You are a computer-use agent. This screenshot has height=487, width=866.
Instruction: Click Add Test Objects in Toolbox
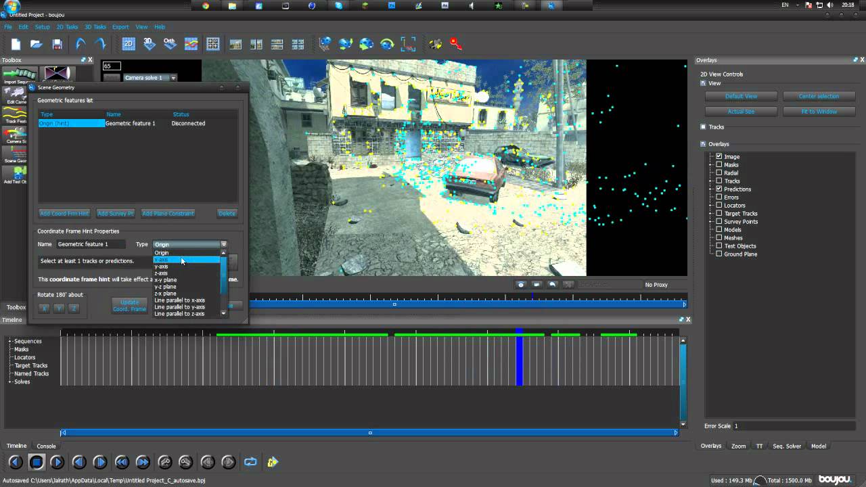16,174
